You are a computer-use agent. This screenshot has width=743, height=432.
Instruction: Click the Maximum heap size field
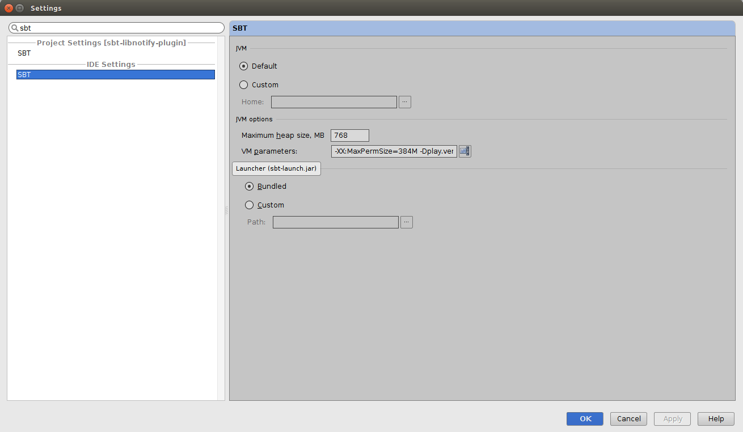(350, 135)
